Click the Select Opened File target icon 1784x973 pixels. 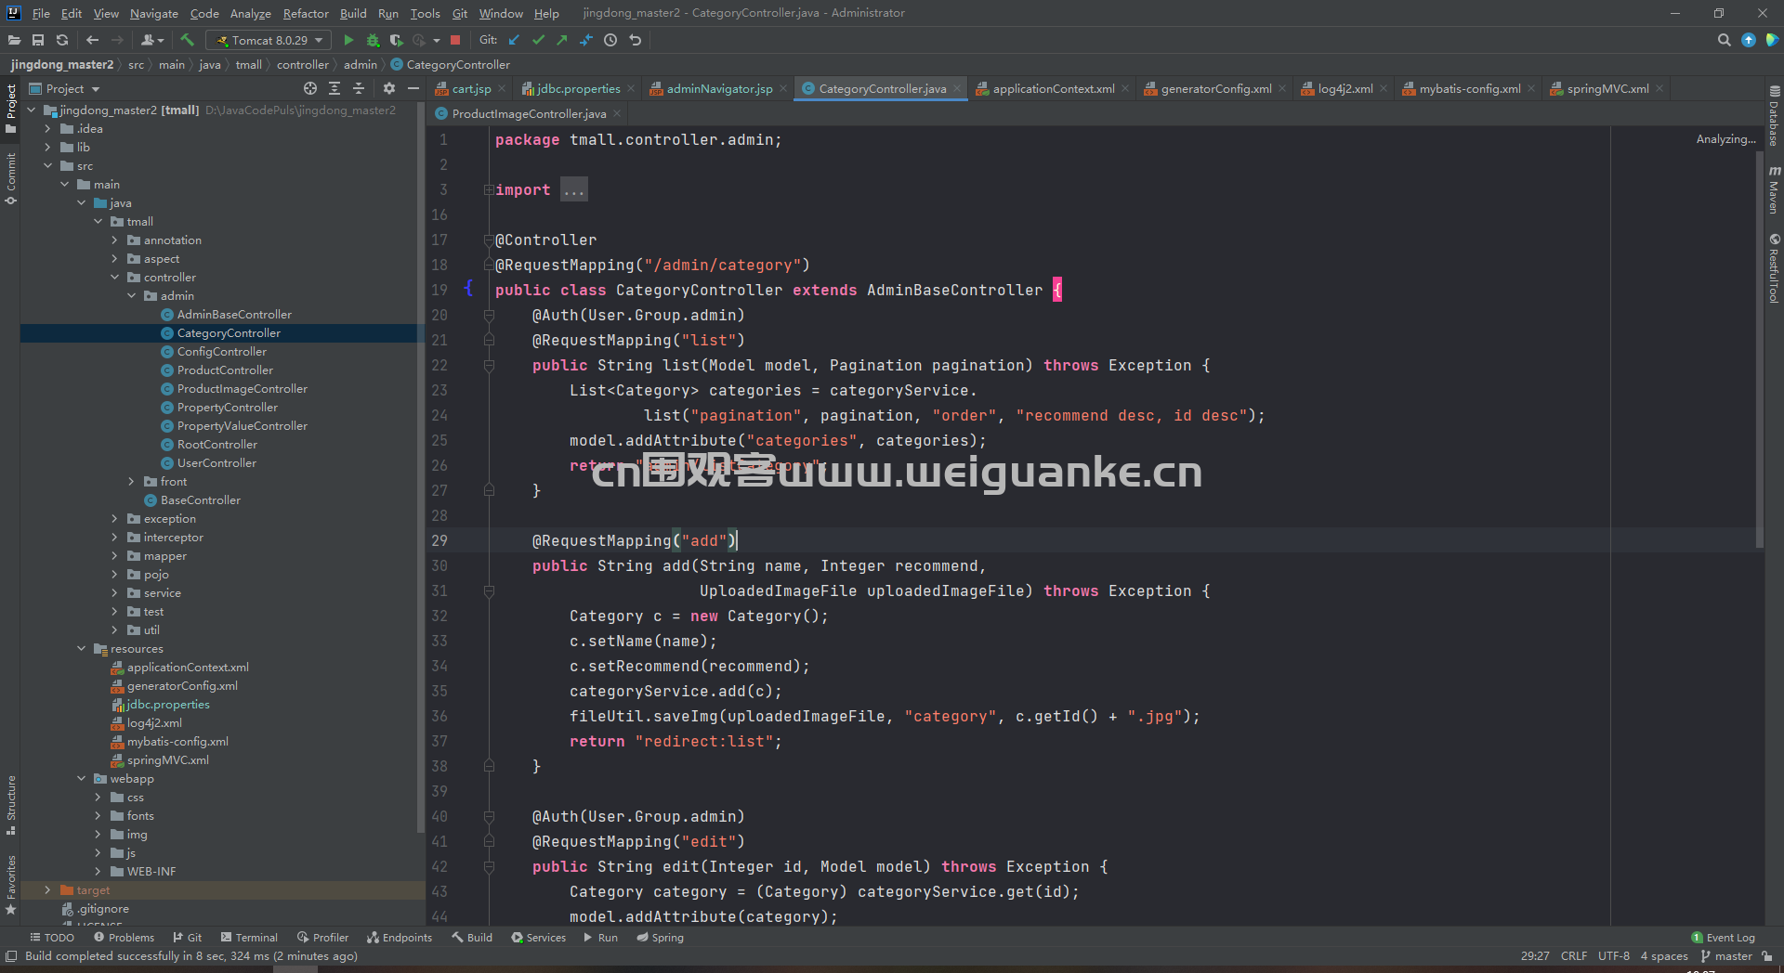click(310, 88)
